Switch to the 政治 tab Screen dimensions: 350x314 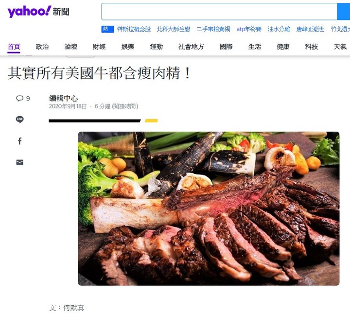coord(42,47)
